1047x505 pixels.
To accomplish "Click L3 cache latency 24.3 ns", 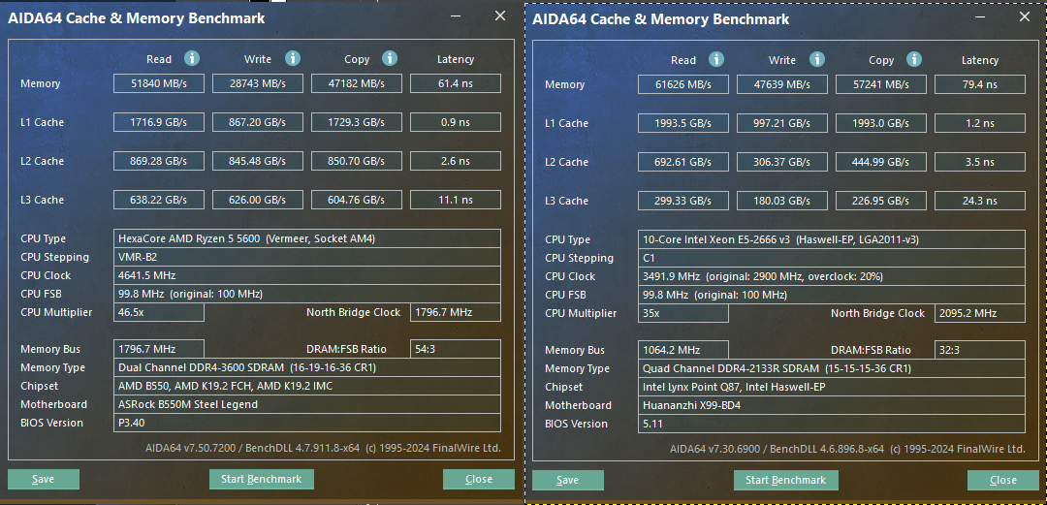I will pyautogui.click(x=979, y=201).
